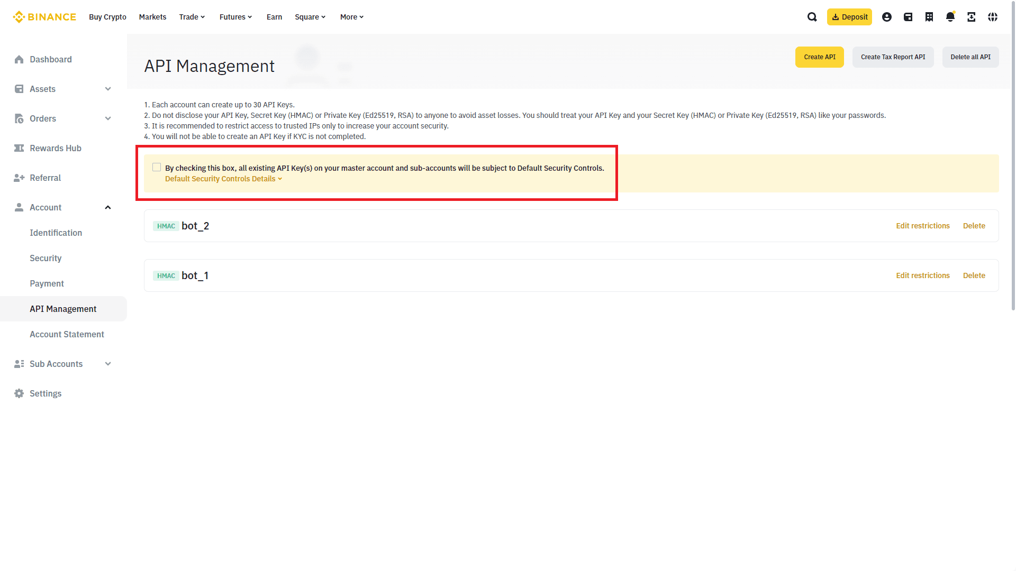Open the Futures dropdown menu
The width and height of the screenshot is (1016, 571).
click(x=236, y=17)
